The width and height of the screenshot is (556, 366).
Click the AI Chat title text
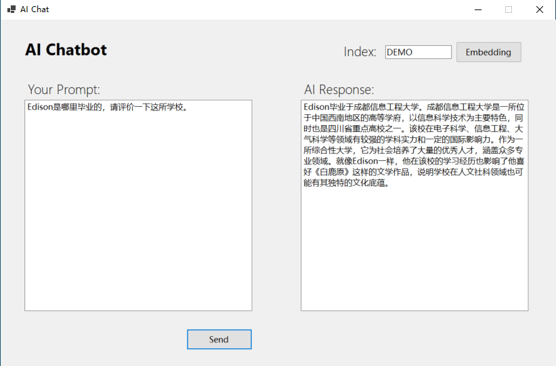(35, 9)
